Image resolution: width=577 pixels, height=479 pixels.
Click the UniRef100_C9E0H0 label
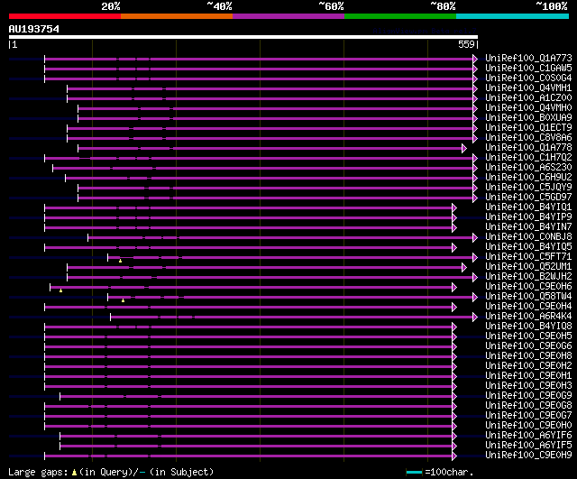528,426
